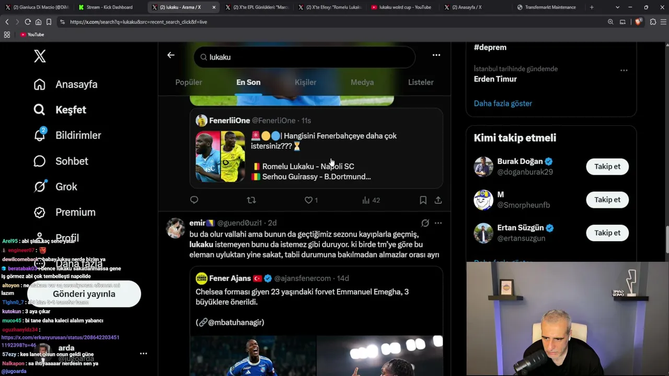Viewport: 669px width, 376px height.
Task: Reload the current page
Action: point(28,22)
